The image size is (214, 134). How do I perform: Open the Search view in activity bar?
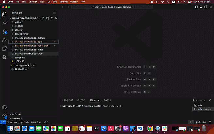4,23
